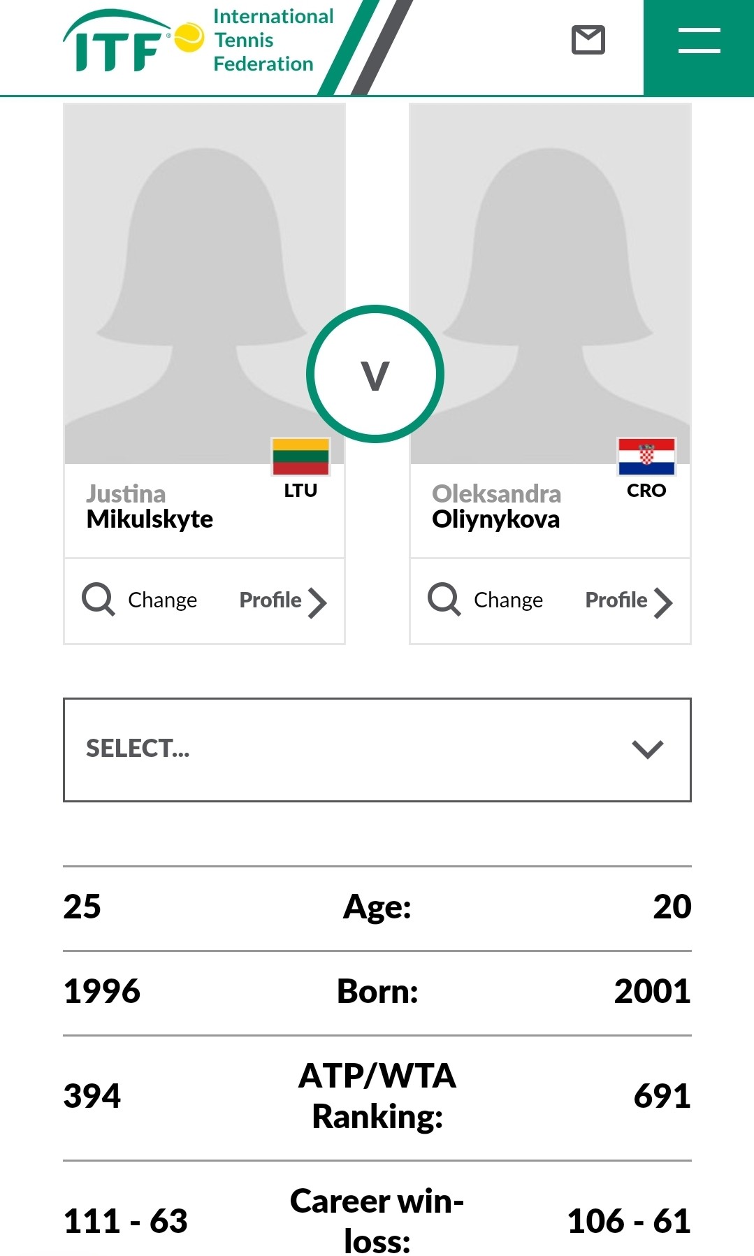Click search icon under Oliynykova
Screen dimensions: 754x1256
point(444,600)
